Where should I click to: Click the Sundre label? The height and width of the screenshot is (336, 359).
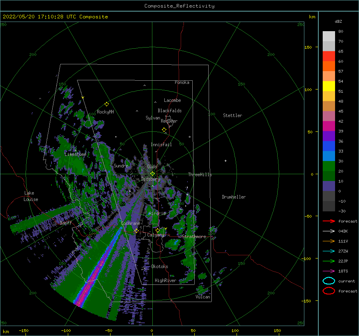tap(121, 165)
